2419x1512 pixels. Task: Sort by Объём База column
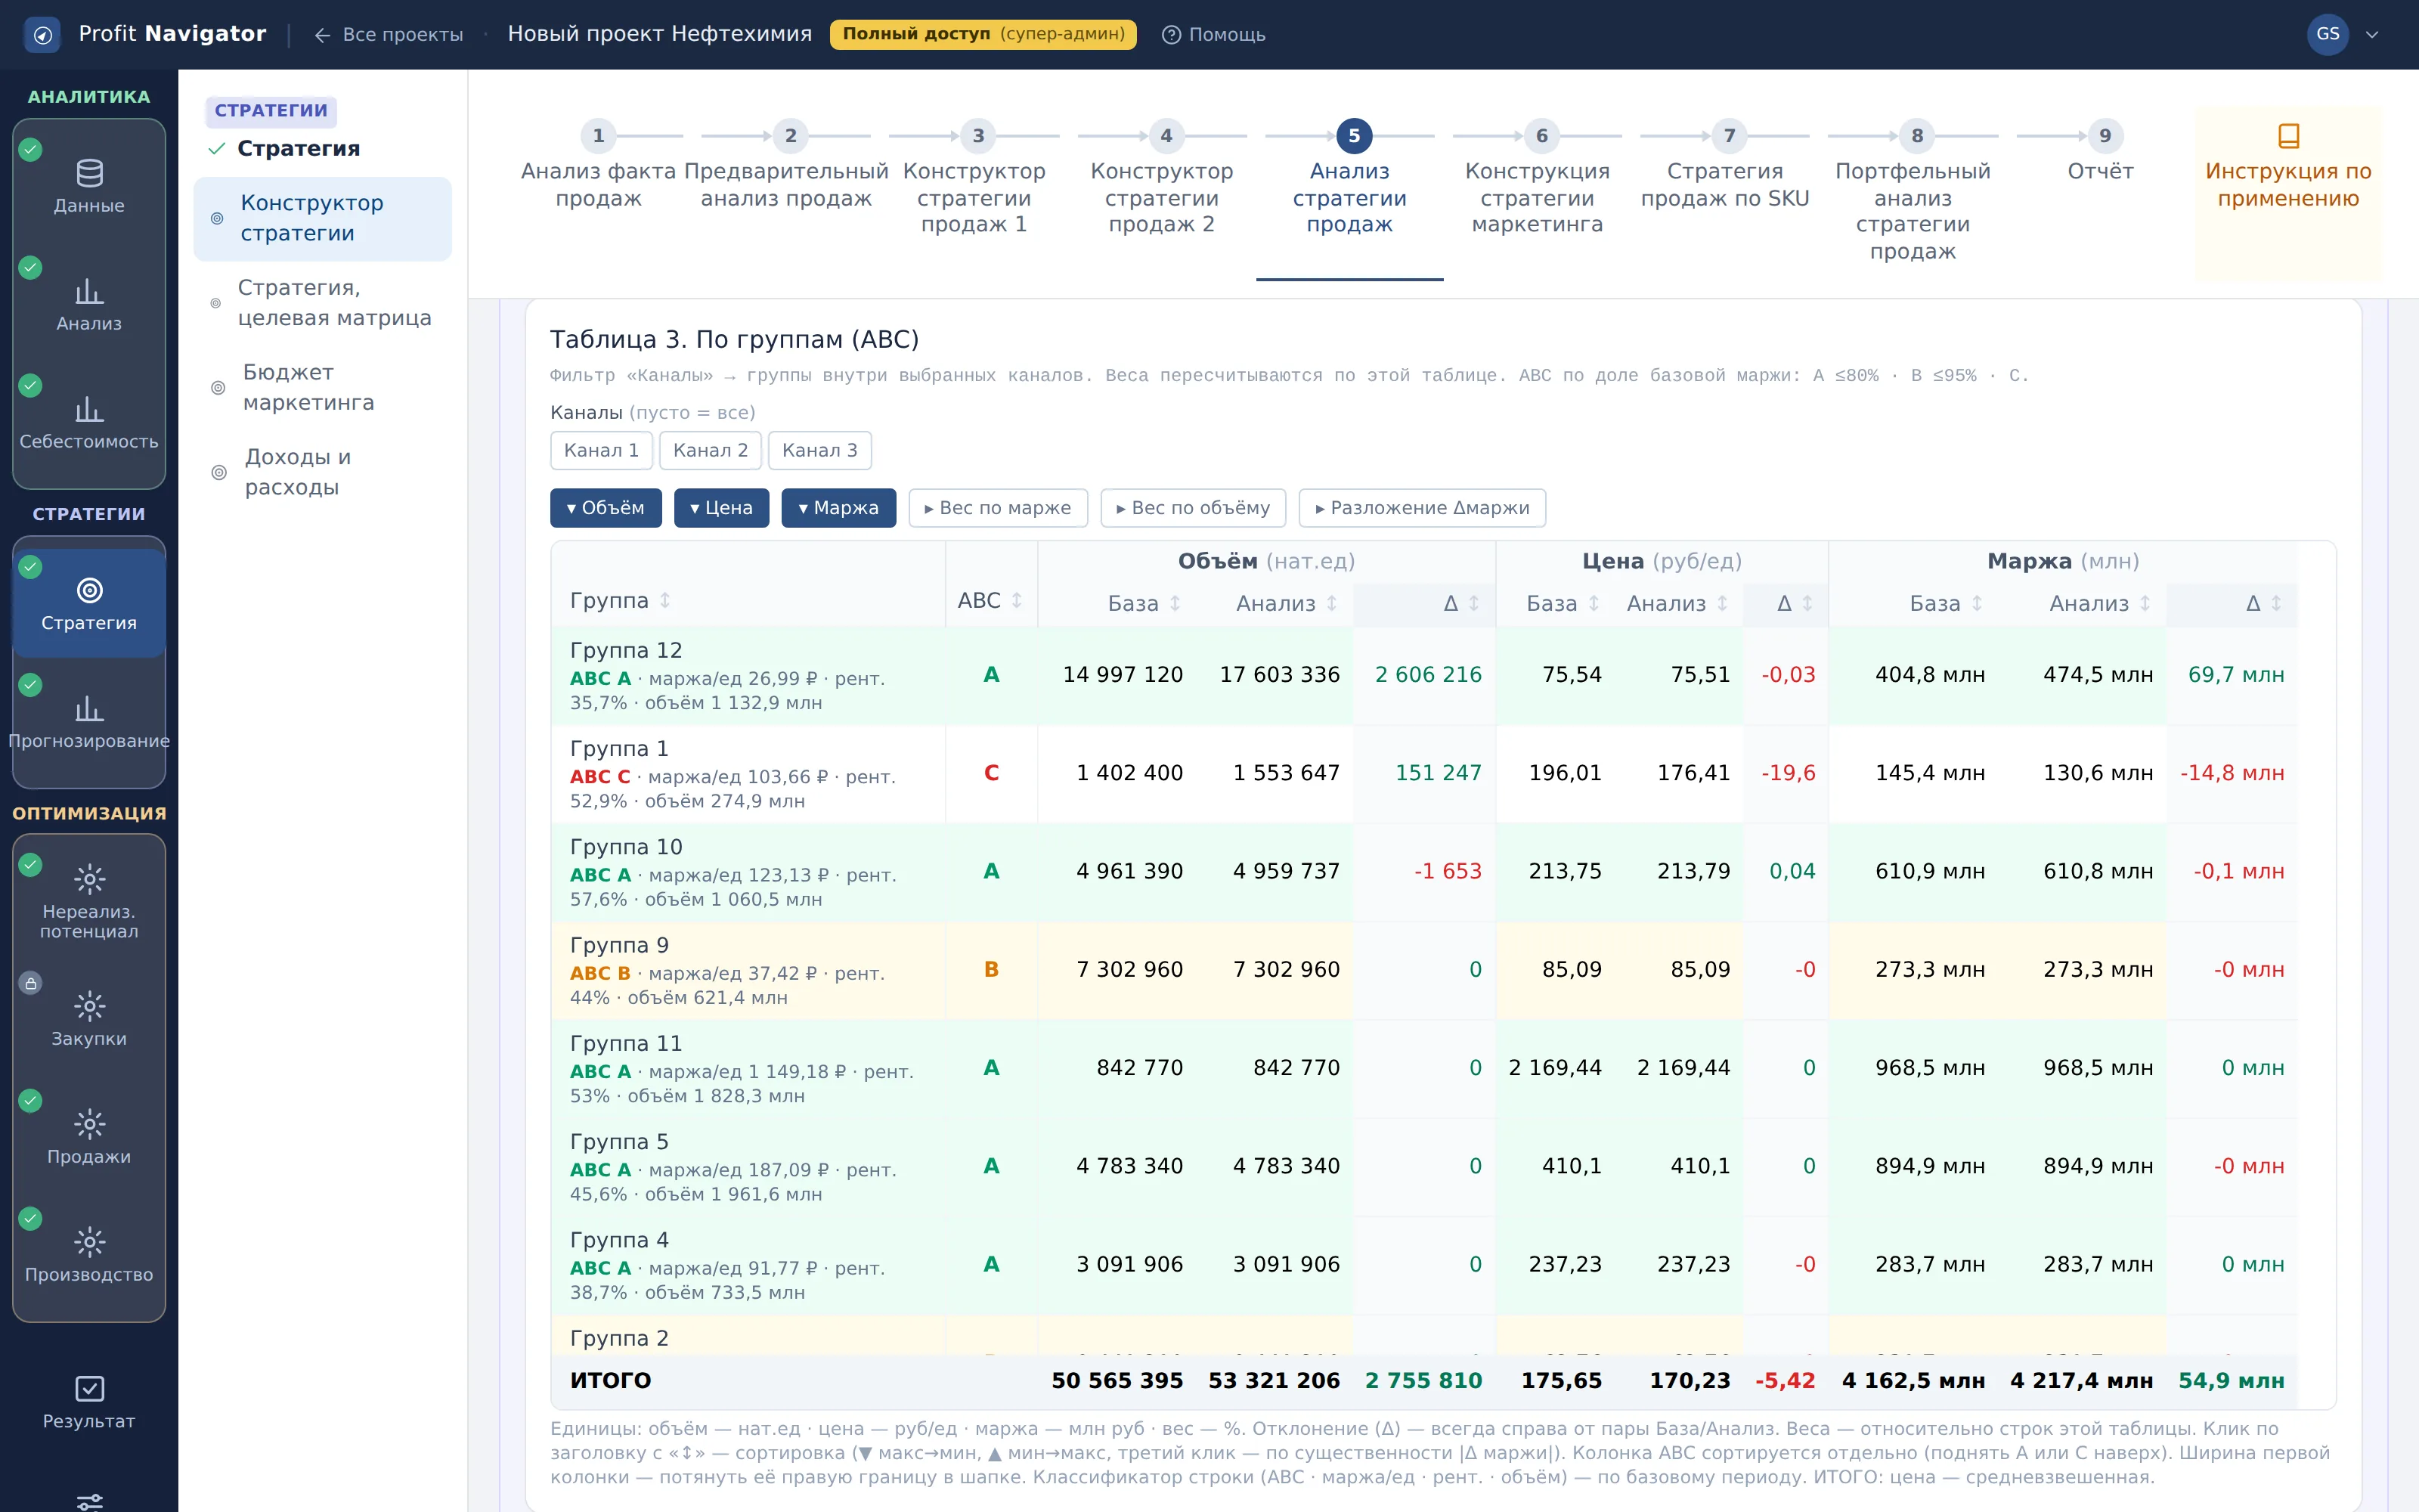pyautogui.click(x=1144, y=603)
